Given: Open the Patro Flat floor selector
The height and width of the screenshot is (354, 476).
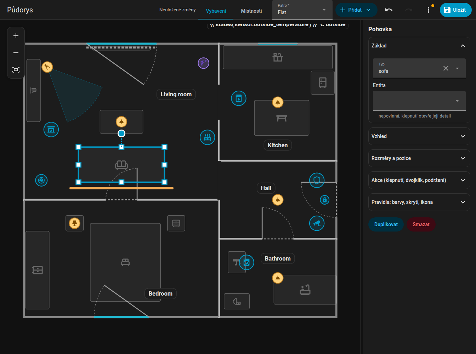Looking at the screenshot, I should (302, 10).
